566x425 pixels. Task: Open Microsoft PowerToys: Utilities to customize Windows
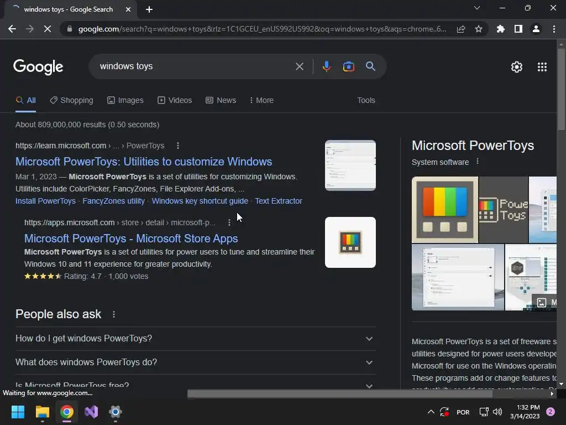pyautogui.click(x=144, y=162)
